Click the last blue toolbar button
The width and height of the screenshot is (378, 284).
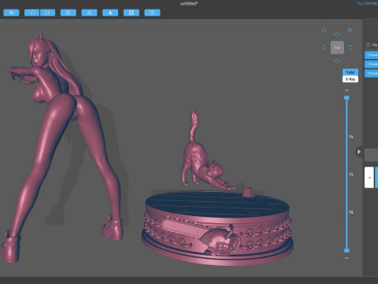(152, 13)
